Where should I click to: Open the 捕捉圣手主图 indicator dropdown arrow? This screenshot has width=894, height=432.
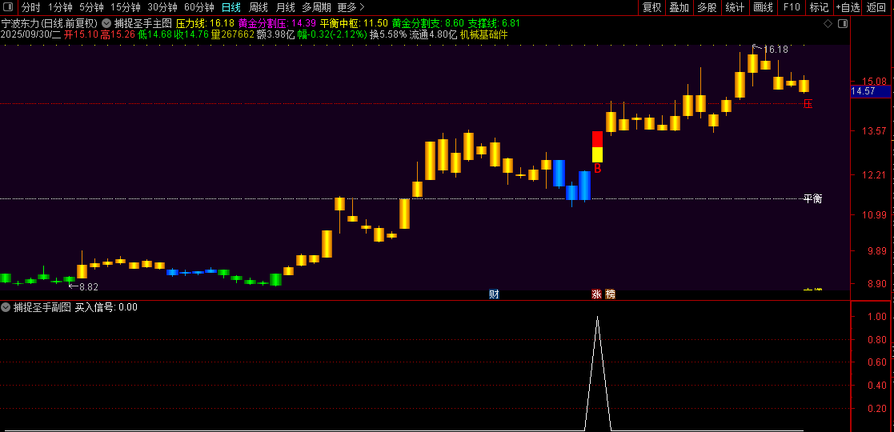106,23
